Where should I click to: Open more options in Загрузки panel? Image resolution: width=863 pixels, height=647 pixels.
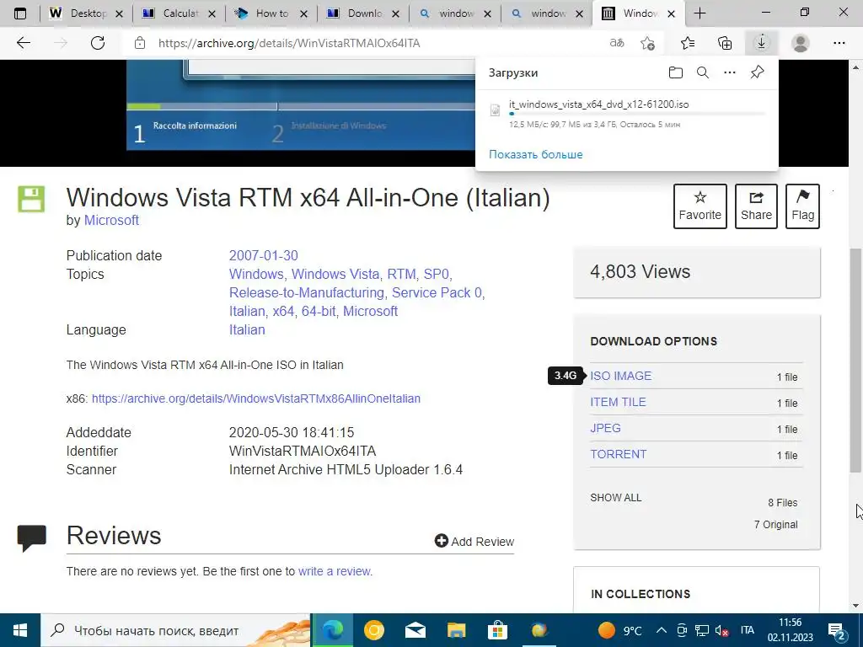[x=730, y=72]
